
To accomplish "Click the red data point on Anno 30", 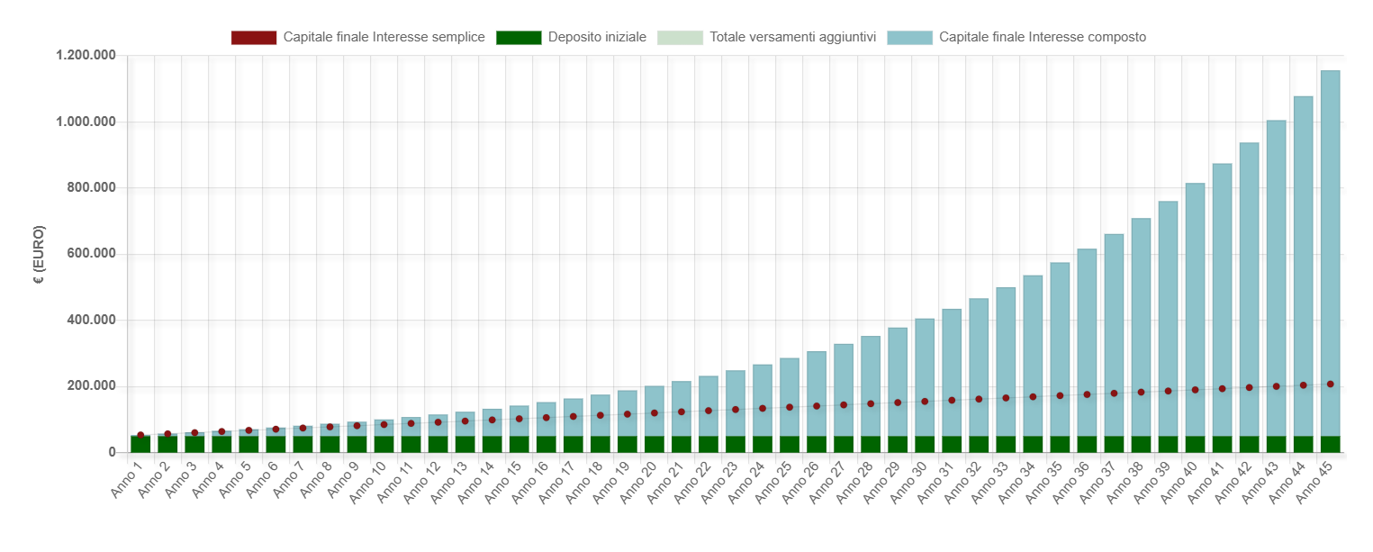I will 925,401.
